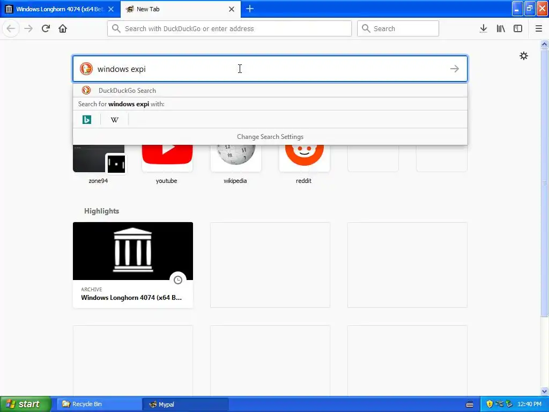This screenshot has width=549, height=412.
Task: Close the New Tab tab
Action: [232, 9]
